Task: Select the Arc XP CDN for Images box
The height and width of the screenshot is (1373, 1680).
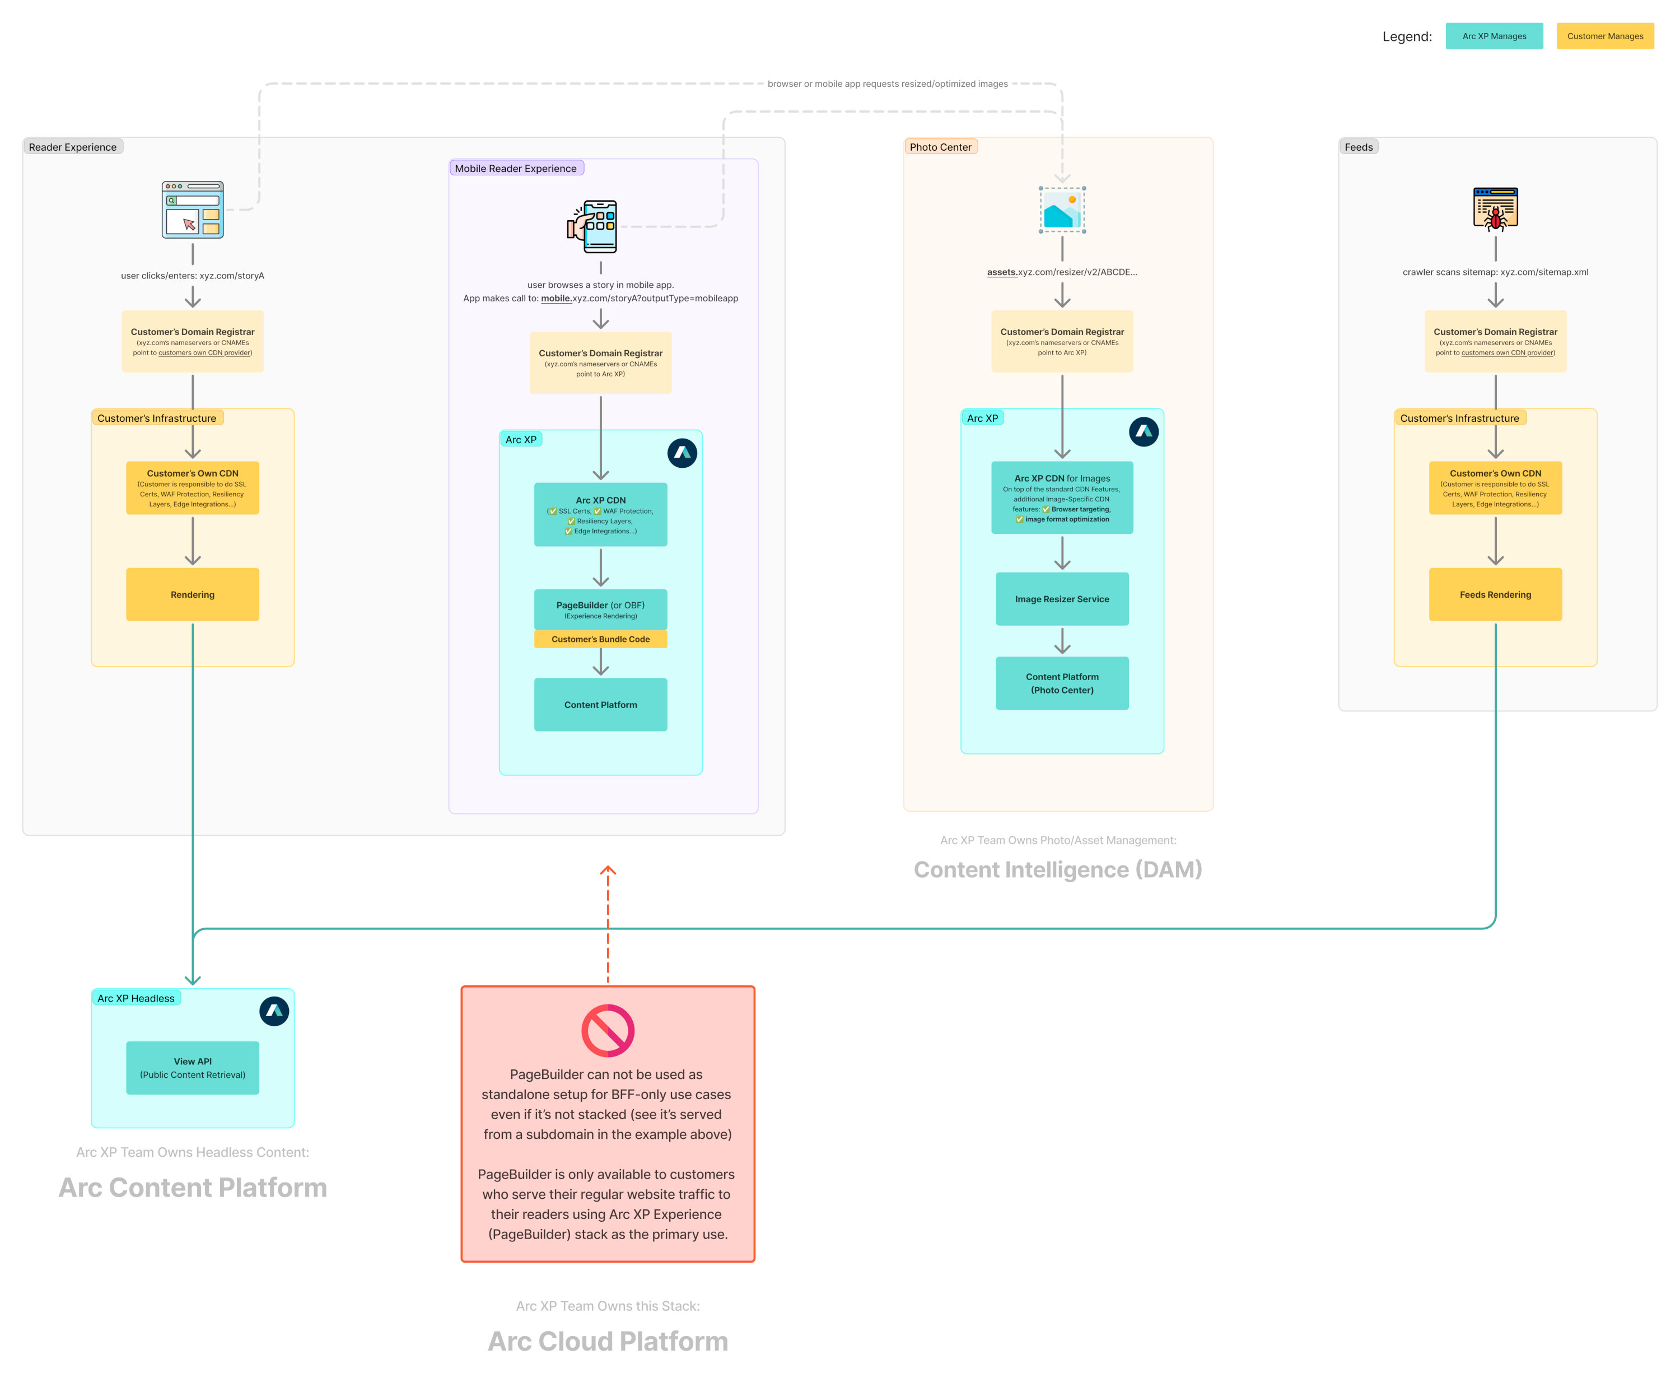Action: tap(1062, 497)
